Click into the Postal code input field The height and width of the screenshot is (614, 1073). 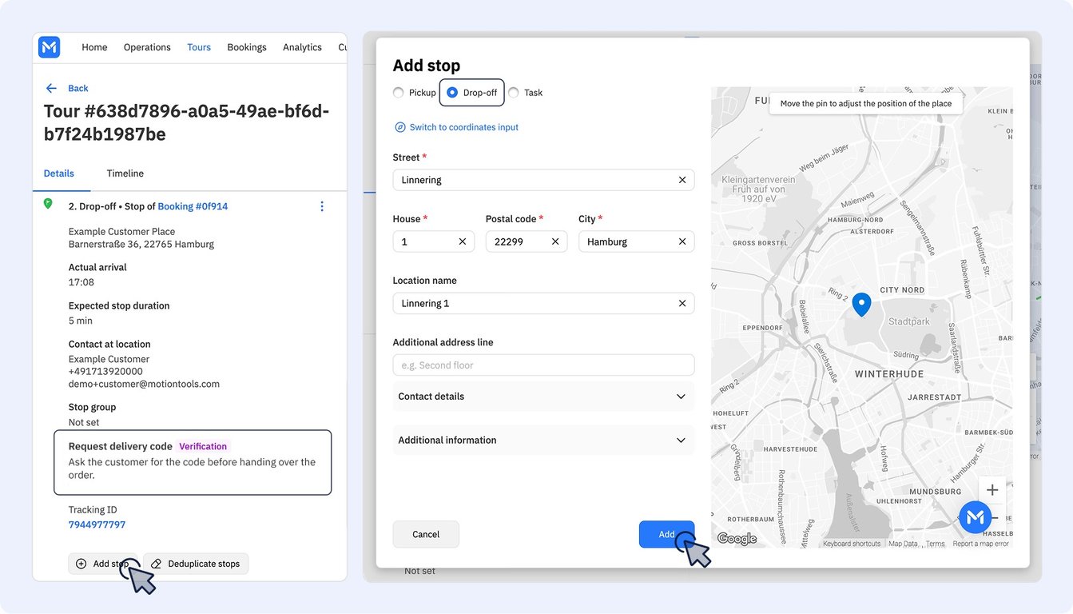(527, 241)
